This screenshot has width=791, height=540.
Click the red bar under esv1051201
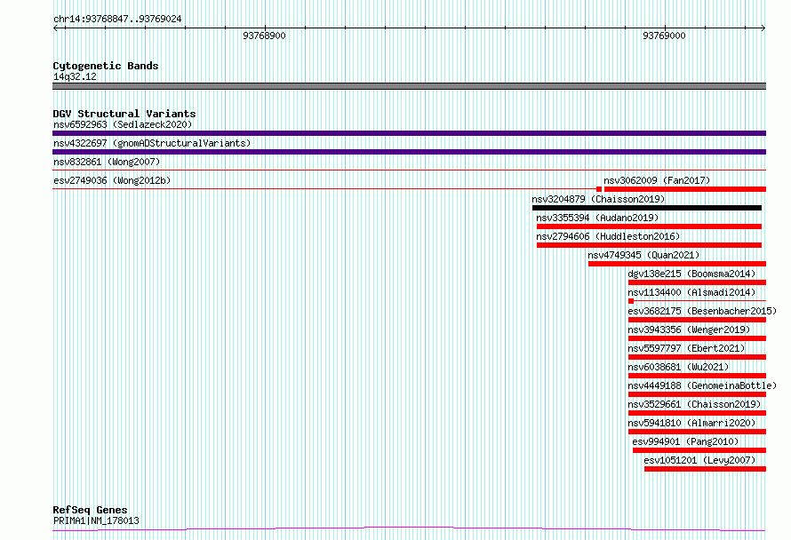(x=706, y=469)
